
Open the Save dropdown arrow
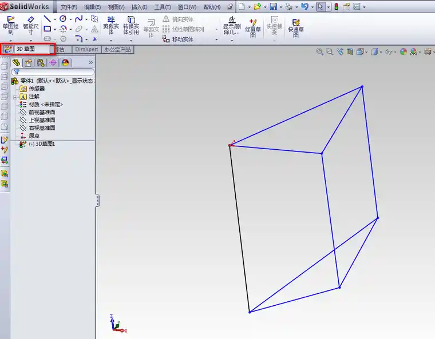coord(281,7)
